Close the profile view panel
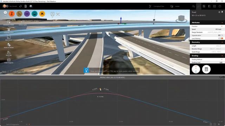 point(223,77)
